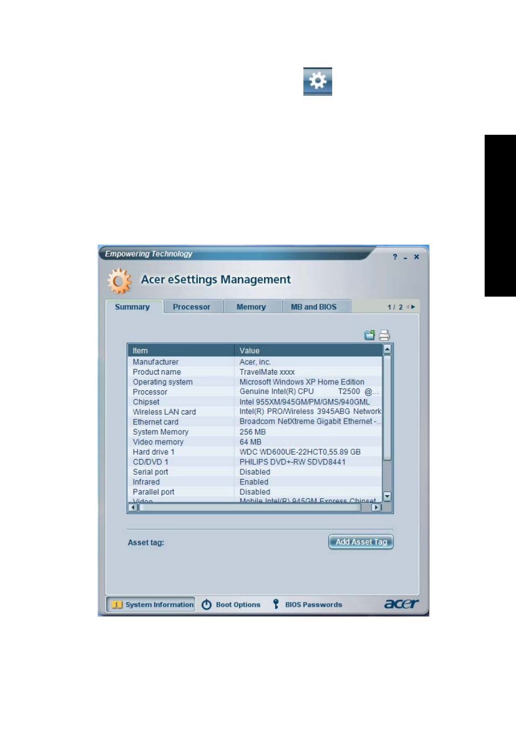Click the horizontal scrollbar right arrow

pyautogui.click(x=376, y=508)
